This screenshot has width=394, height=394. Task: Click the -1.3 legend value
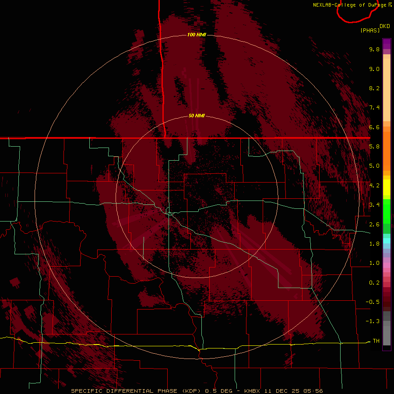[x=373, y=321]
